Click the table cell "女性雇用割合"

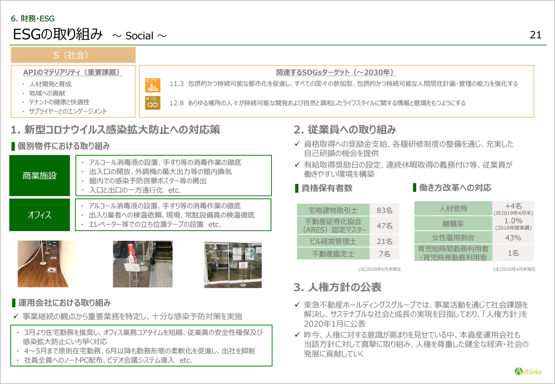[x=453, y=238]
